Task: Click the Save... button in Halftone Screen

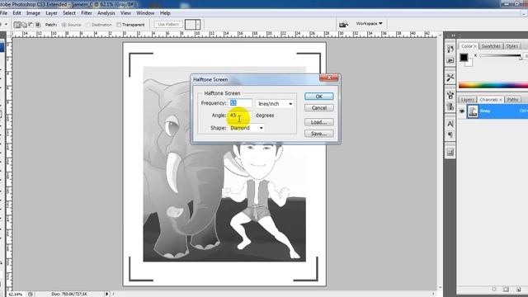Action: (319, 134)
